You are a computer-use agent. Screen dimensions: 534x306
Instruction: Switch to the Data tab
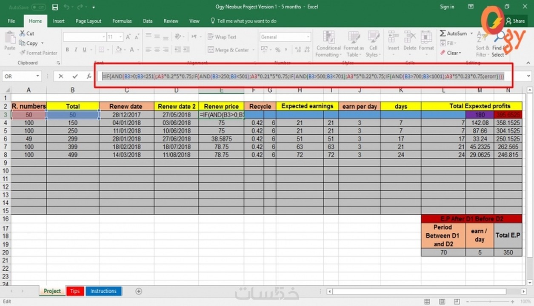pyautogui.click(x=148, y=21)
